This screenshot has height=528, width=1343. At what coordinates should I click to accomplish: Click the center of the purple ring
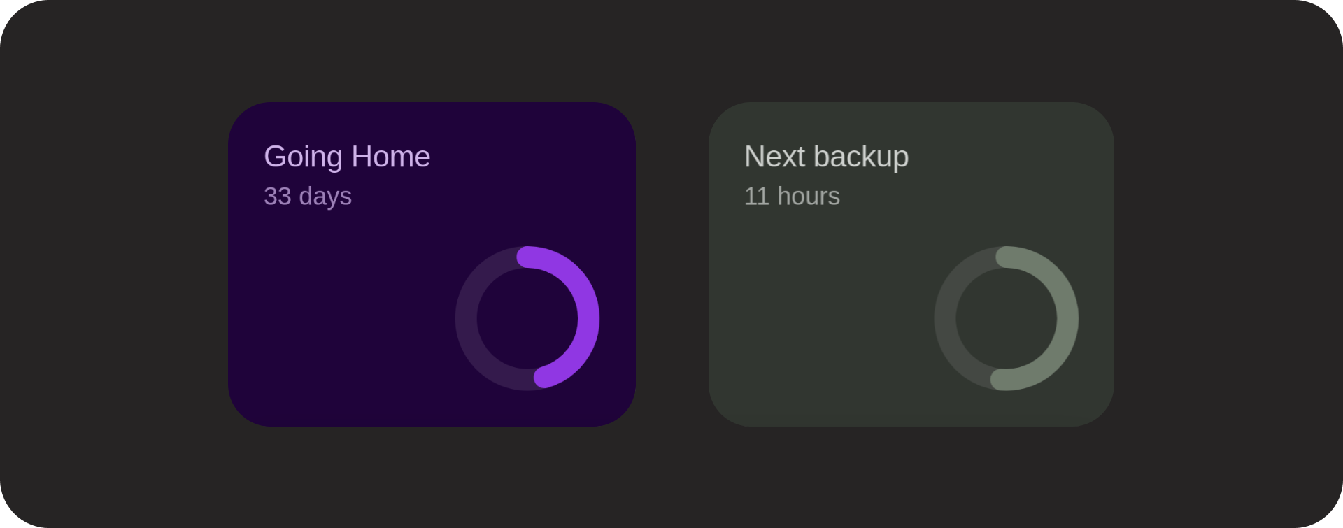527,318
